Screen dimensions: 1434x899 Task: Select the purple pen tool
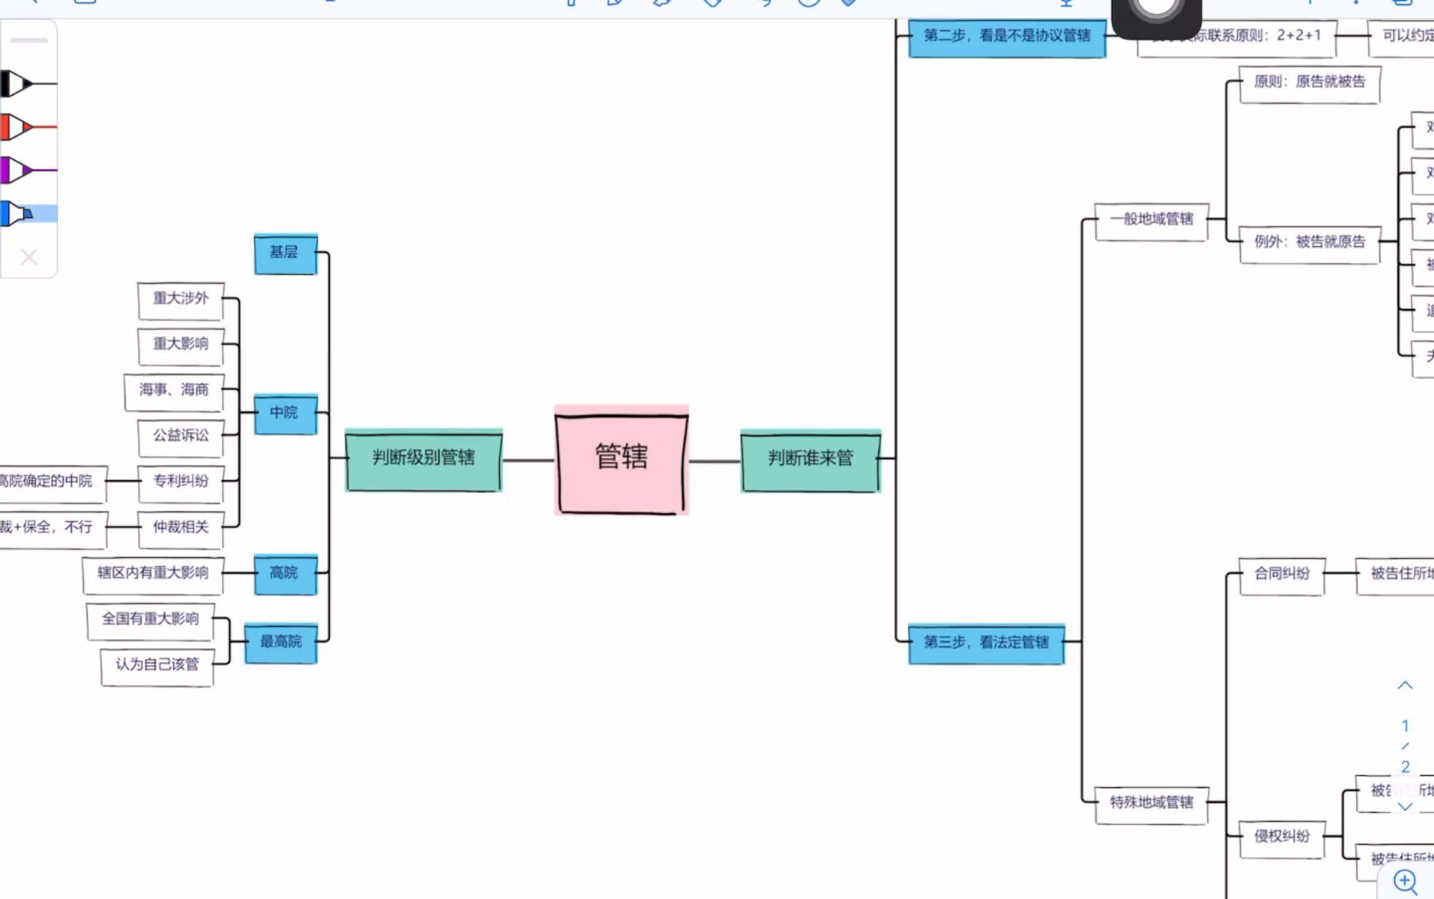(x=28, y=170)
